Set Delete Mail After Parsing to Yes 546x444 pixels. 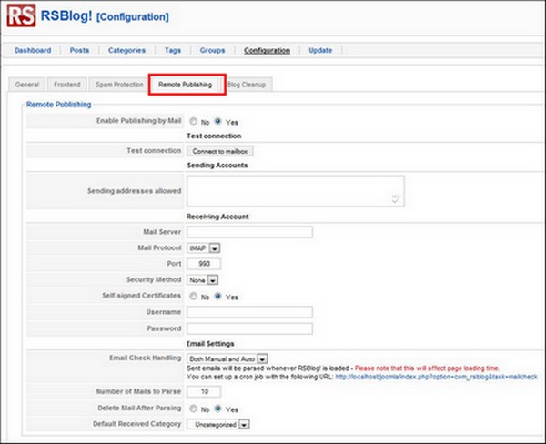(218, 409)
